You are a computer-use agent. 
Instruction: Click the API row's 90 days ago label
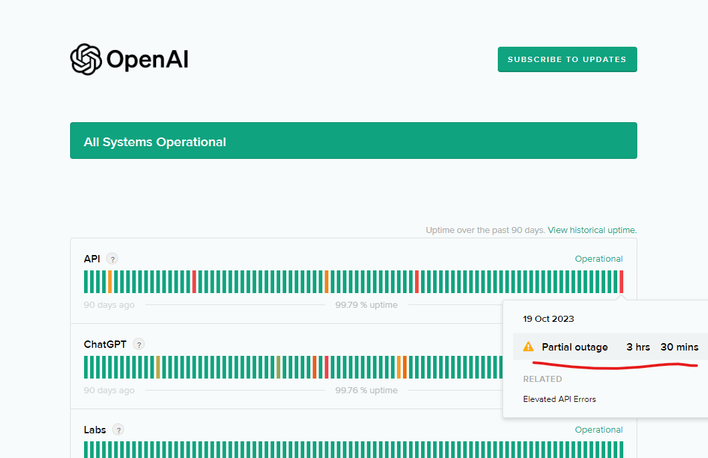(109, 305)
